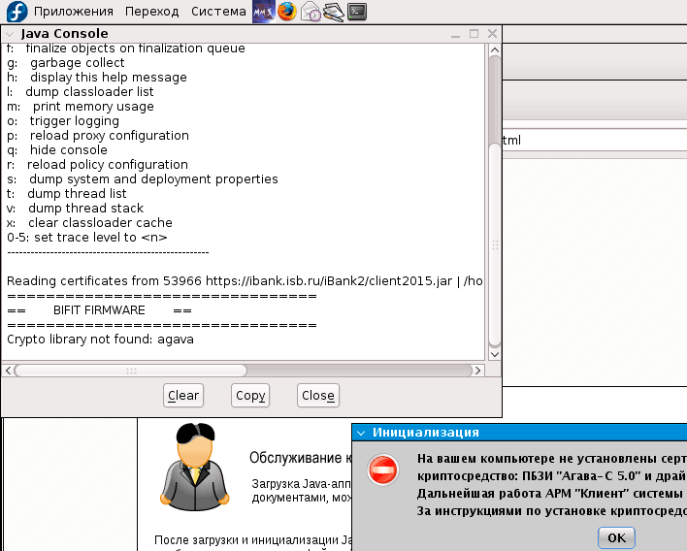Viewport: 687px width, 551px height.
Task: Click the 'v: dump thread stack' line
Action: tap(75, 208)
